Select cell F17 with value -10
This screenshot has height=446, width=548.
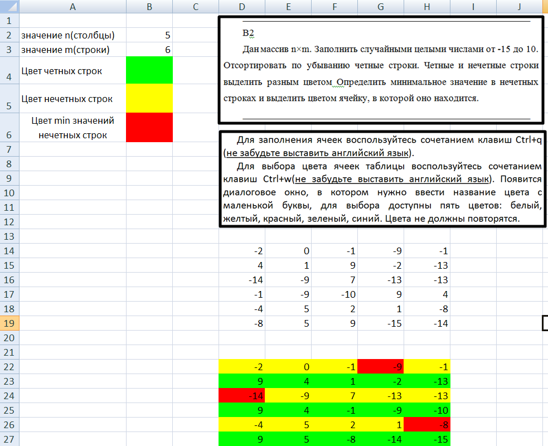click(334, 294)
